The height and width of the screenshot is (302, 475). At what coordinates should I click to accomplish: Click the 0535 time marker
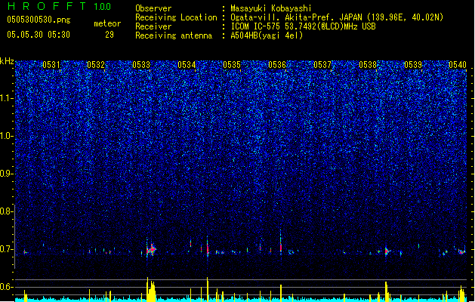pyautogui.click(x=232, y=65)
